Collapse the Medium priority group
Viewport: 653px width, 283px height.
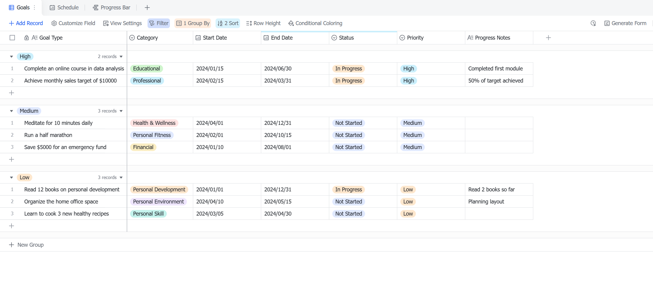coord(11,111)
